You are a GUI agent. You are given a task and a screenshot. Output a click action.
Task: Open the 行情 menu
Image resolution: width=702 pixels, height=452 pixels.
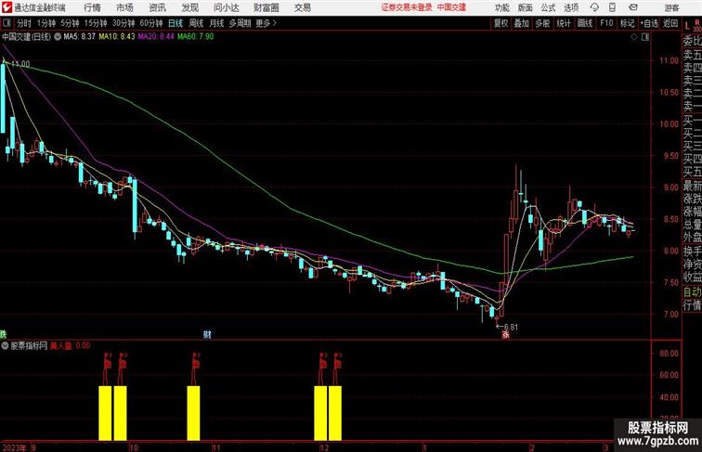click(92, 7)
